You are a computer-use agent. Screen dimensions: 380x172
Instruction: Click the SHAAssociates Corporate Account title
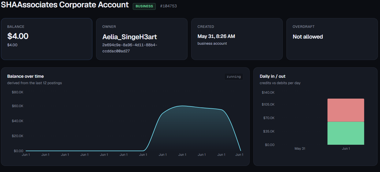65,5
